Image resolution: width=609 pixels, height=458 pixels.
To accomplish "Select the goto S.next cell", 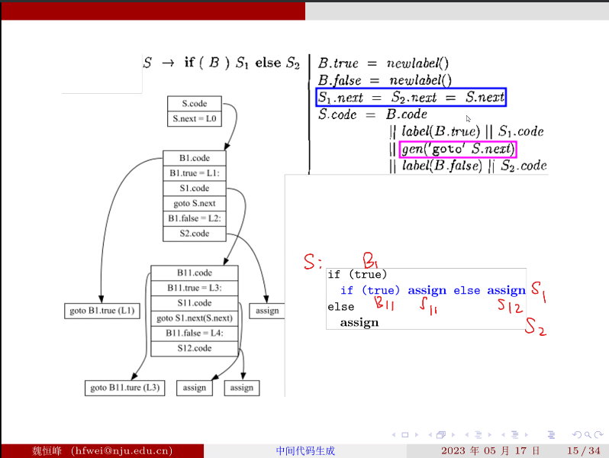I will pos(195,204).
